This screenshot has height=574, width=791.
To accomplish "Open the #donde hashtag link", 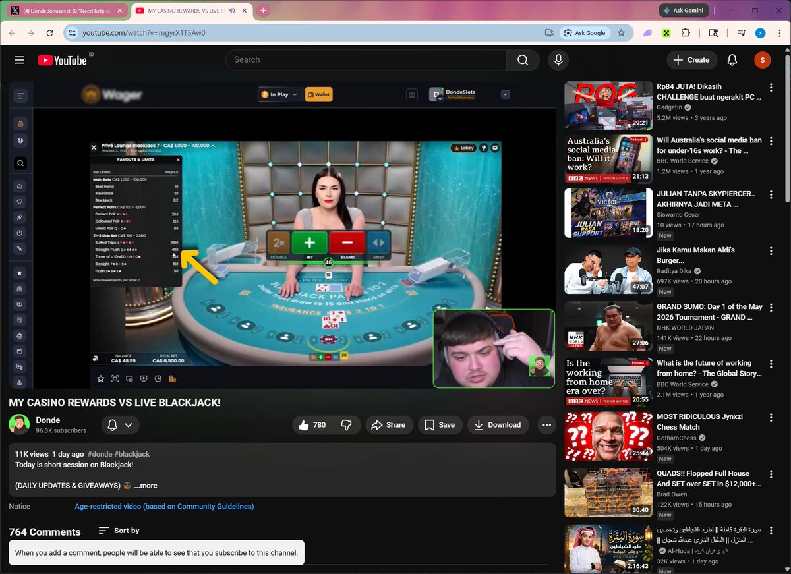I will (100, 454).
